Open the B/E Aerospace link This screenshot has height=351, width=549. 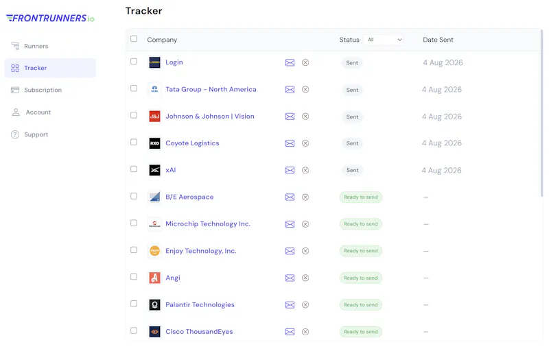(189, 197)
